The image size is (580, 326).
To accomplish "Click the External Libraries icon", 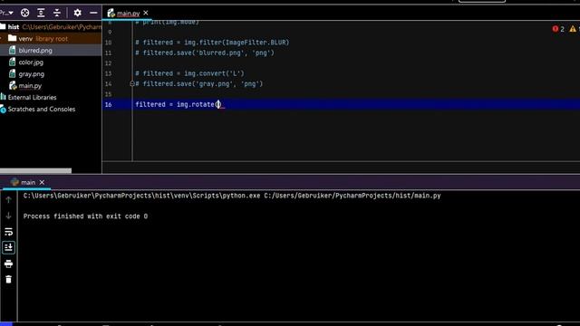I will click(x=3, y=97).
